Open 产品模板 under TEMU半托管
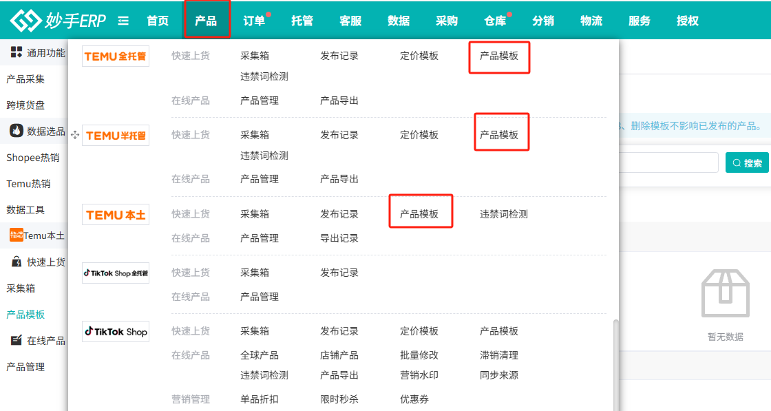771x411 pixels. tap(499, 135)
